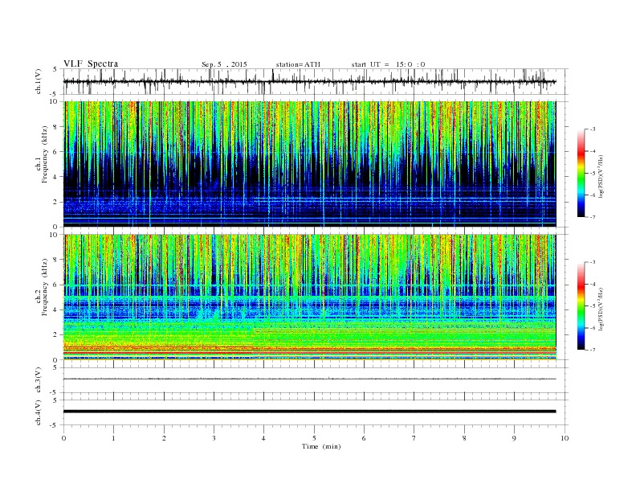
Task: Click the "station=ATH" header label
Action: 298,64
